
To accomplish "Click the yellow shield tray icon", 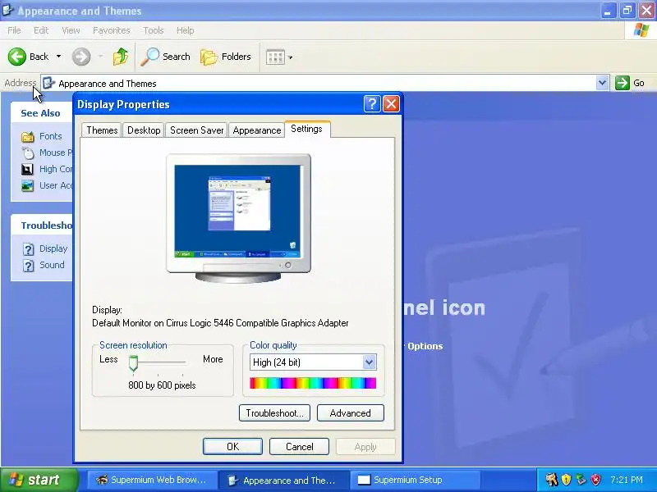I will click(x=566, y=480).
